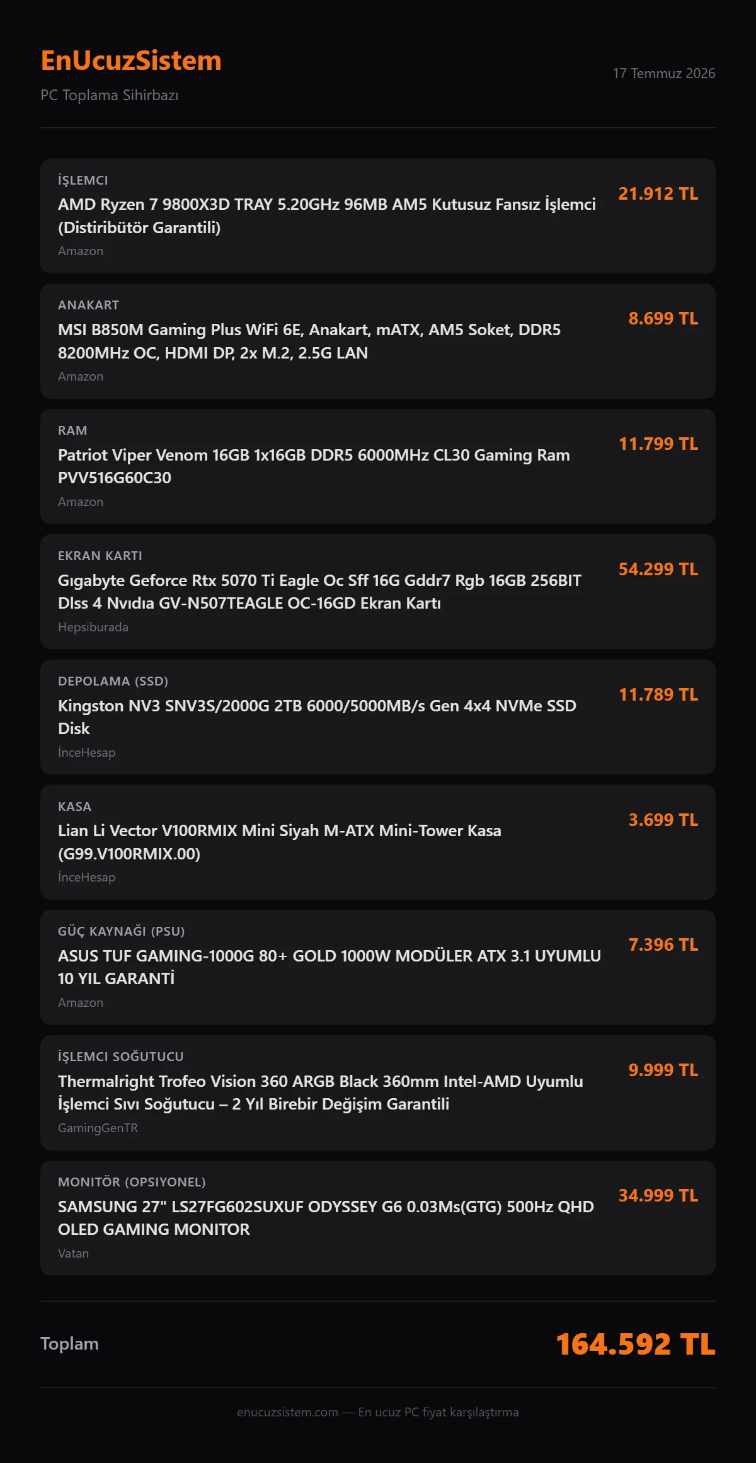Click İnceHesap seller under Kingston SSD

tap(87, 752)
